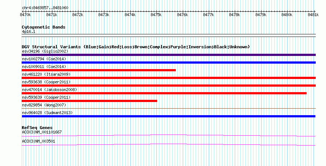Click the 8476k ruler tick label
The width and height of the screenshot is (326, 166).
pyautogui.click(x=182, y=15)
